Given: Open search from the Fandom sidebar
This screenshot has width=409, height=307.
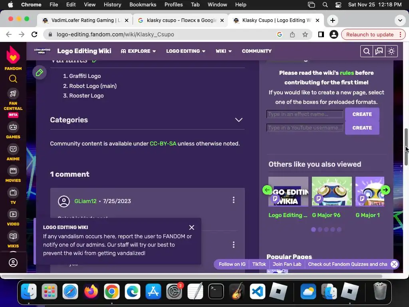Looking at the screenshot, I should (13, 79).
